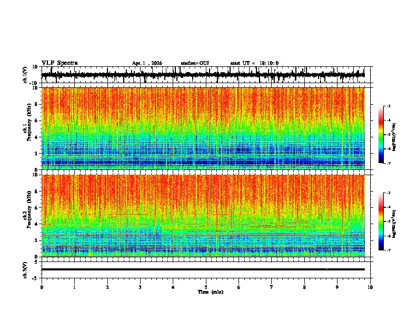This screenshot has width=417, height=322.
Task: Click the ch.2 spectrogram color scale bar
Action: [x=381, y=222]
